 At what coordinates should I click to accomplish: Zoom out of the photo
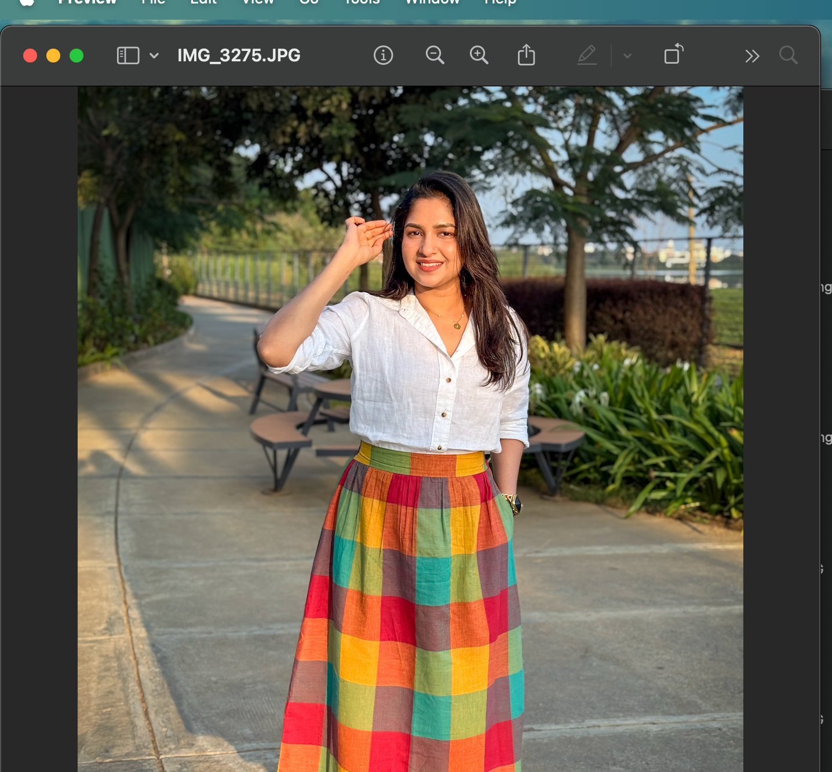coord(435,56)
